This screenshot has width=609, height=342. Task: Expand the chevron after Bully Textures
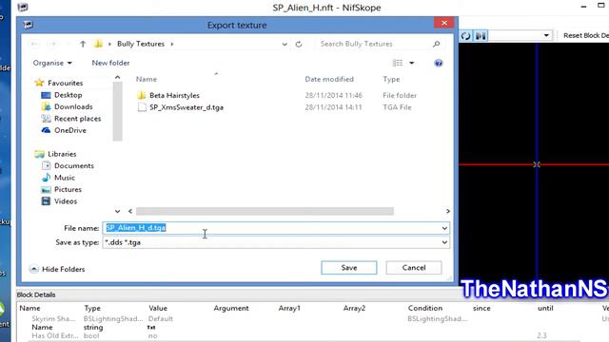point(172,44)
